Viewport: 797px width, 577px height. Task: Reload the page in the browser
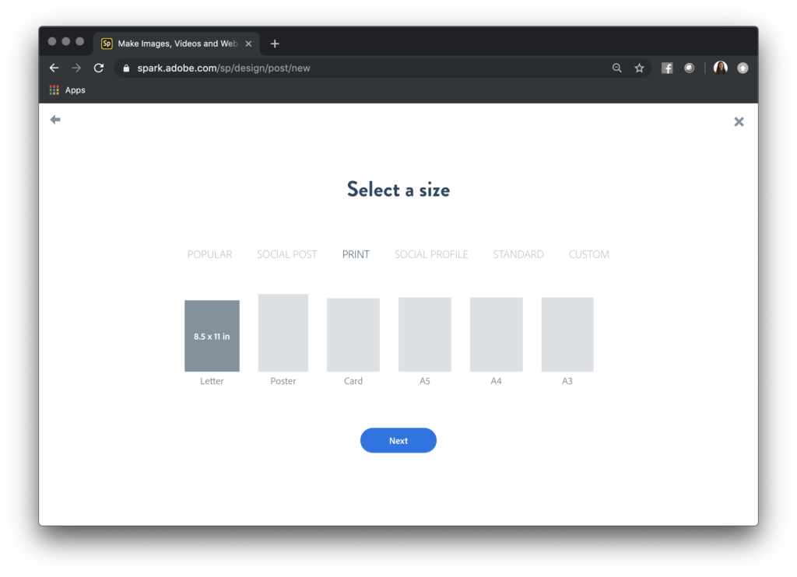click(x=99, y=68)
